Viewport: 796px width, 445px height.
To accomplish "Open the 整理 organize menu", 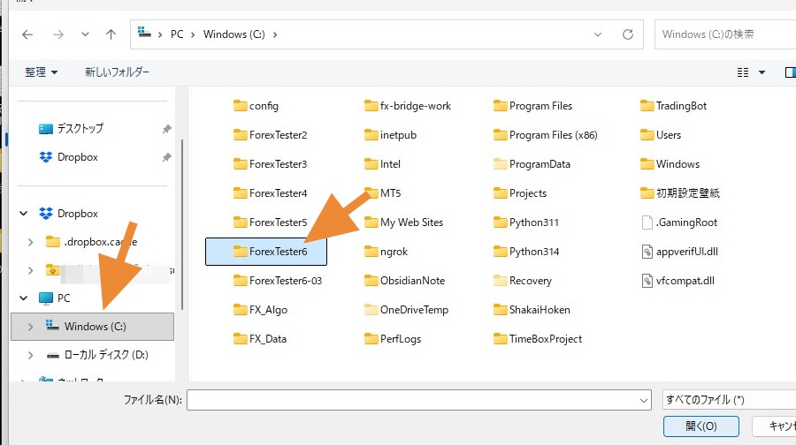I will tap(41, 72).
